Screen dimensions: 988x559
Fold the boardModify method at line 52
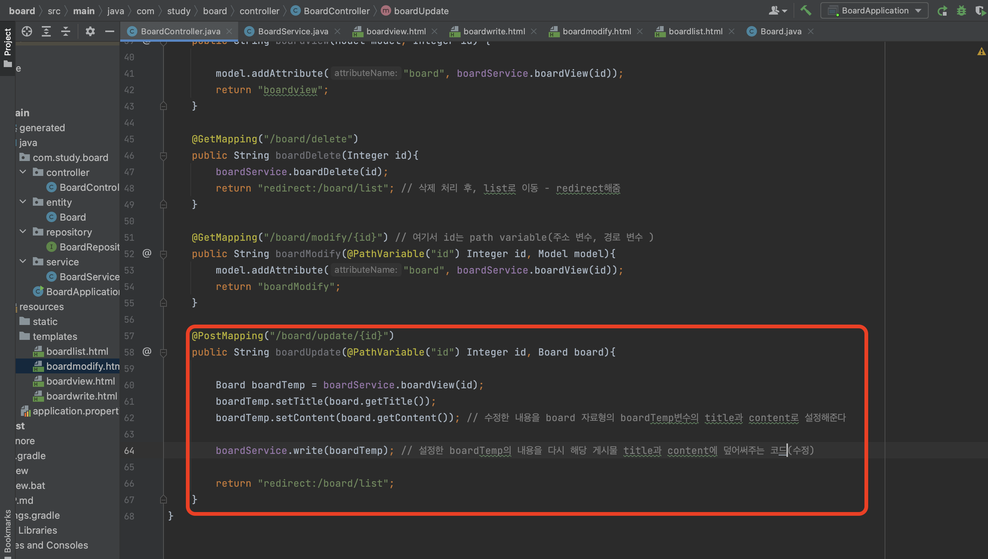(x=163, y=254)
